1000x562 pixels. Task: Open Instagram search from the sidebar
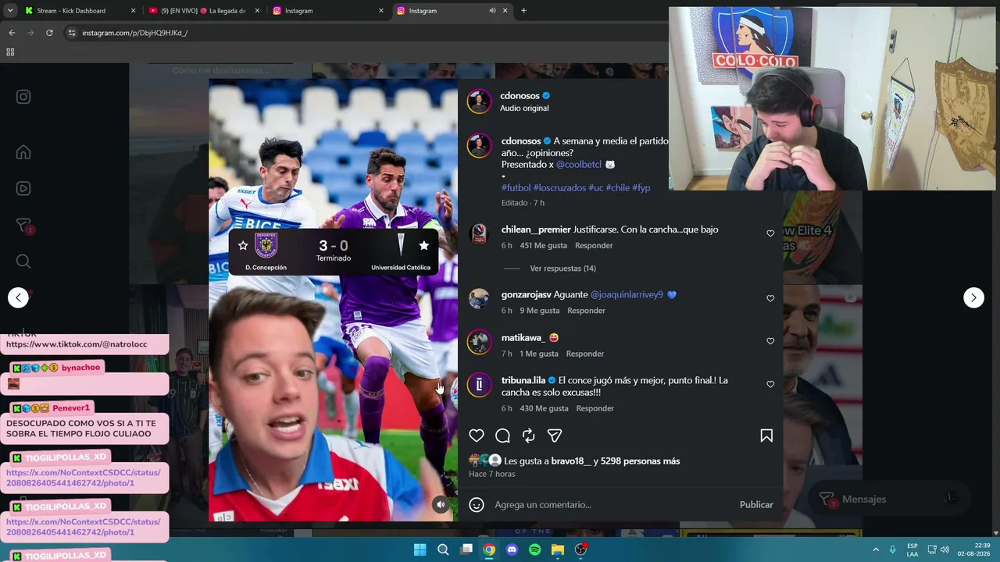point(23,261)
